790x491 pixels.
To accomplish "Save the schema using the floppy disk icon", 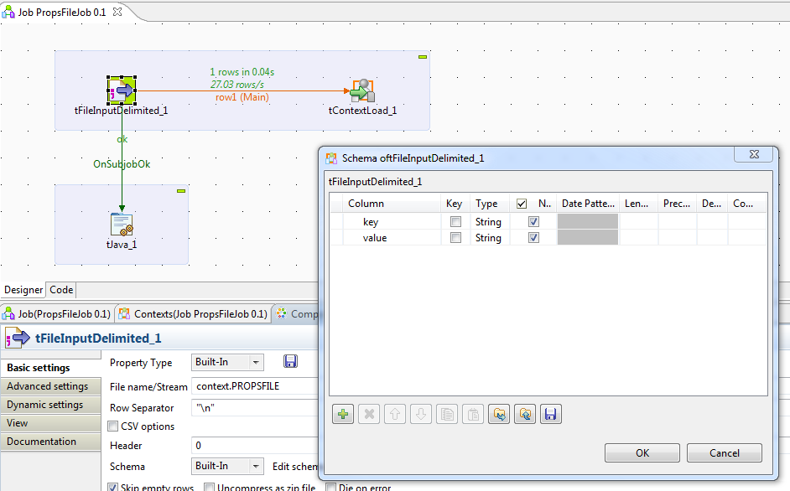I will click(x=551, y=413).
